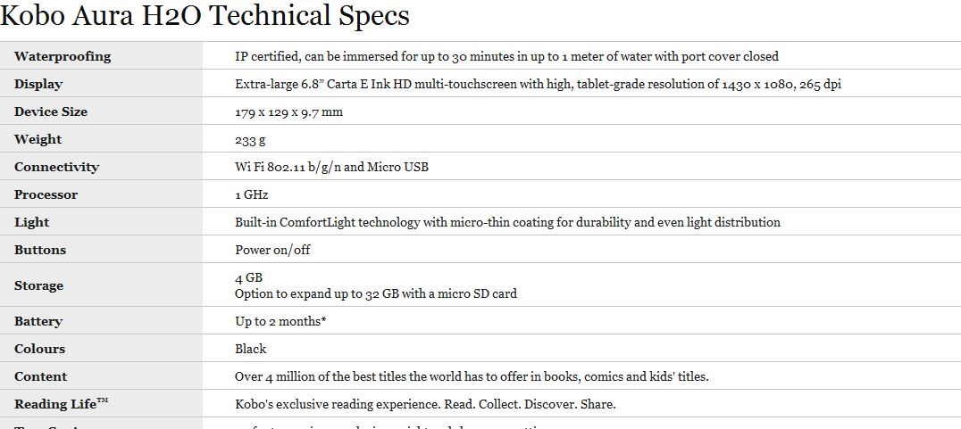Select the Colours row label
Image resolution: width=961 pixels, height=429 pixels.
pos(39,349)
